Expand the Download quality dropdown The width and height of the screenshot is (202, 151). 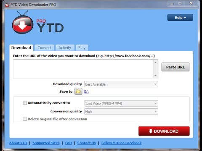pyautogui.click(x=121, y=84)
